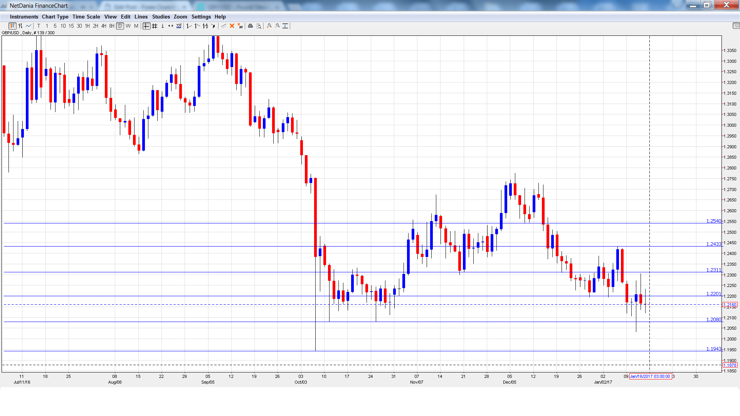Open the Instruments menu
The width and height of the screenshot is (740, 416).
click(24, 17)
